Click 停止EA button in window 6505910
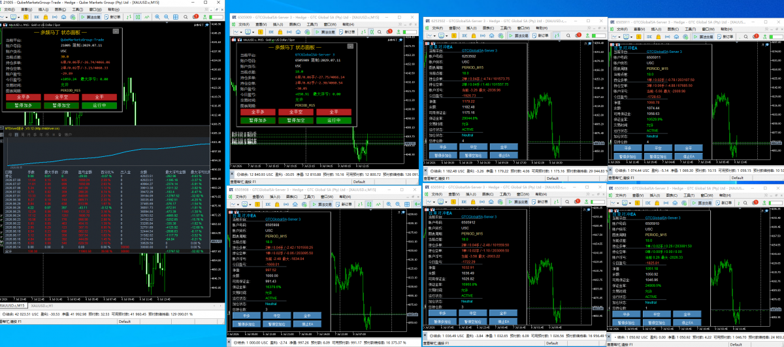The height and width of the screenshot is (347, 784). 688,323
